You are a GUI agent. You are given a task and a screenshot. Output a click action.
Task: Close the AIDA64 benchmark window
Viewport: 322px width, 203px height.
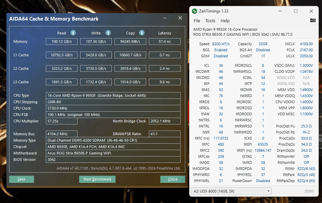coord(180,18)
